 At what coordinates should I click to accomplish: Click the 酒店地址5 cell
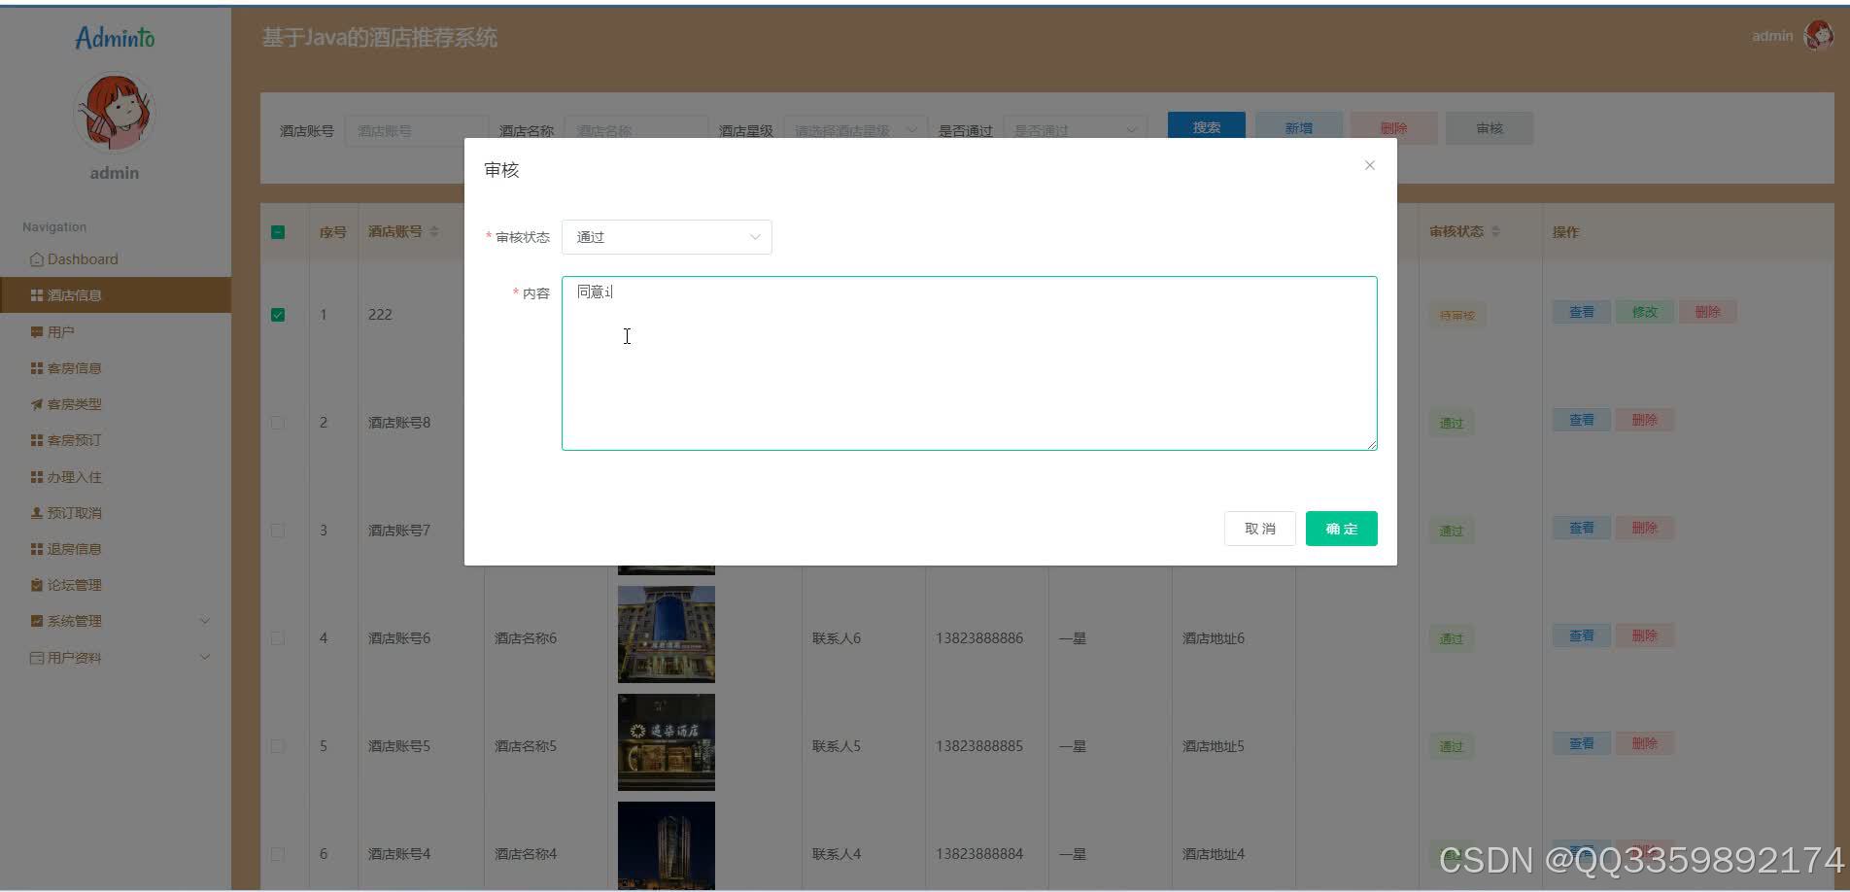click(x=1214, y=746)
